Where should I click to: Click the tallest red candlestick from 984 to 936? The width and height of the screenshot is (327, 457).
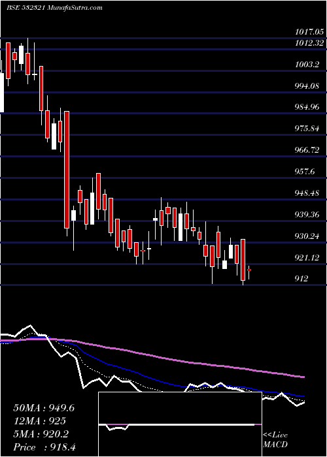(x=67, y=170)
